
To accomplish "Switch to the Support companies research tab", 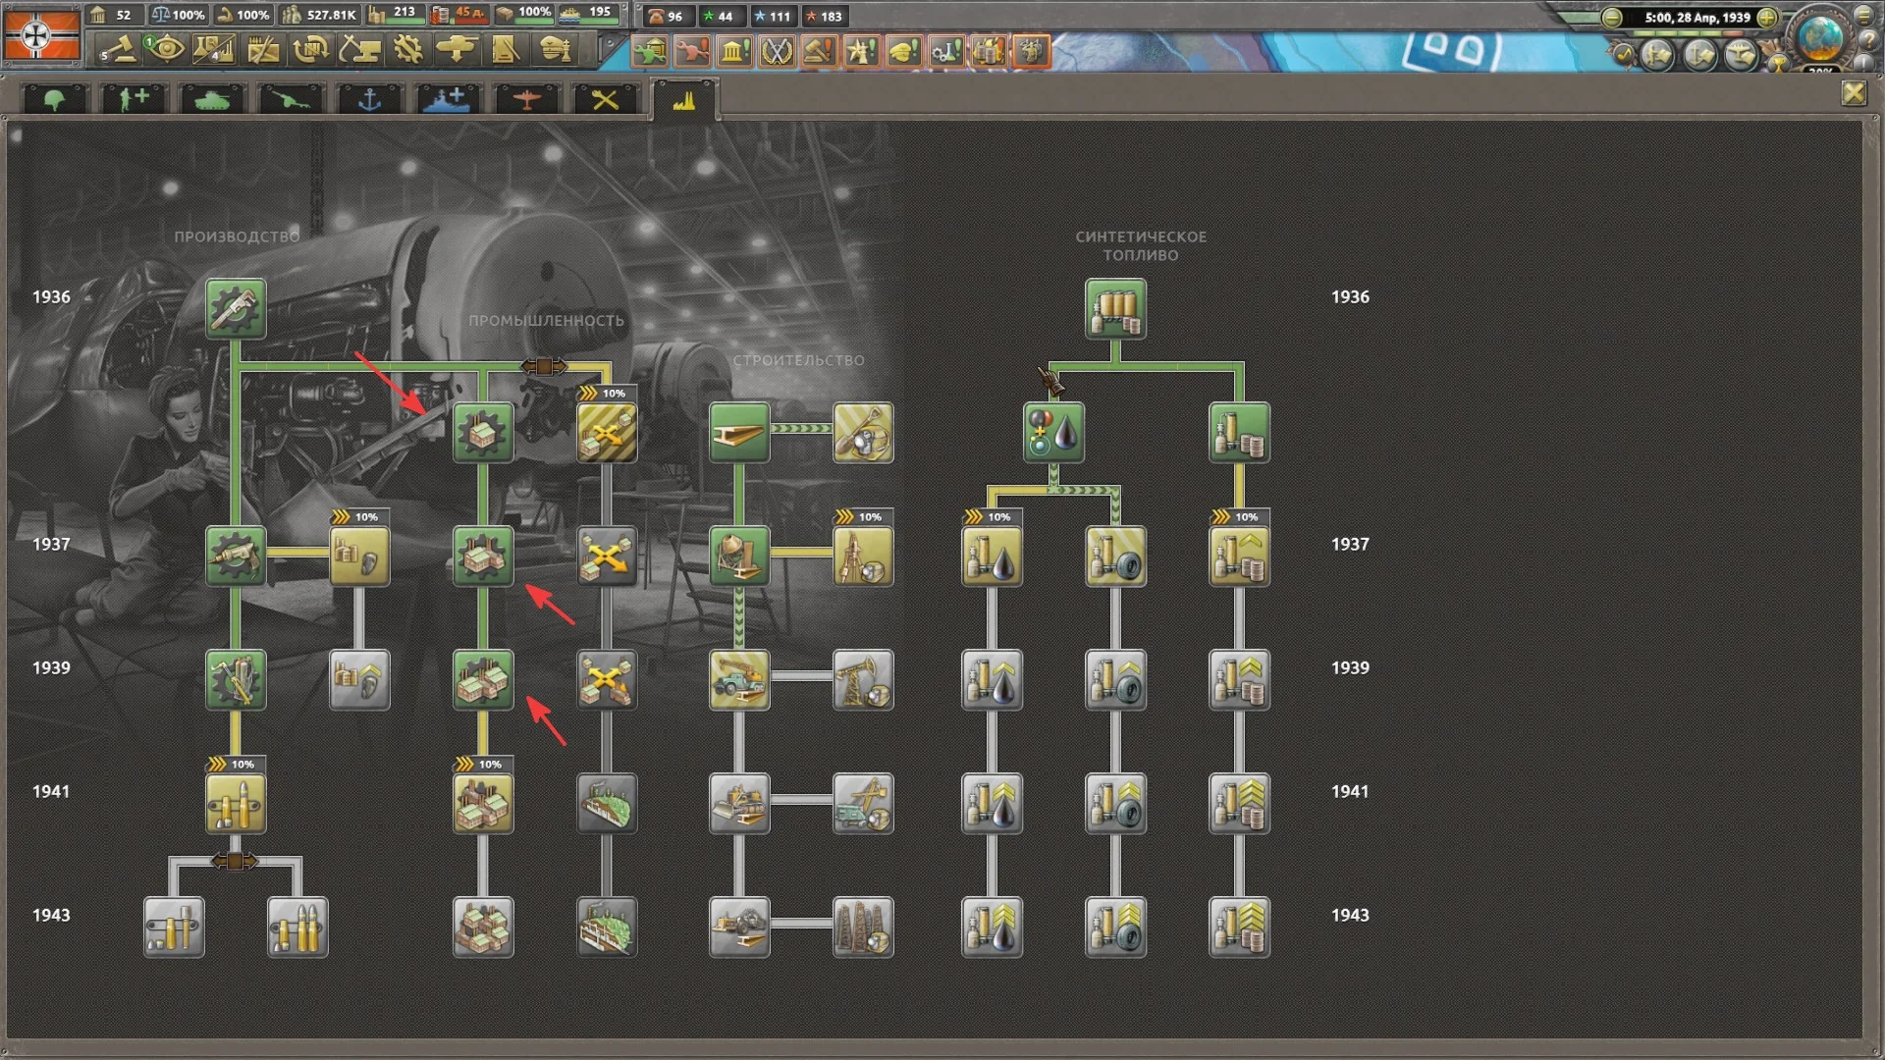I will (x=133, y=99).
